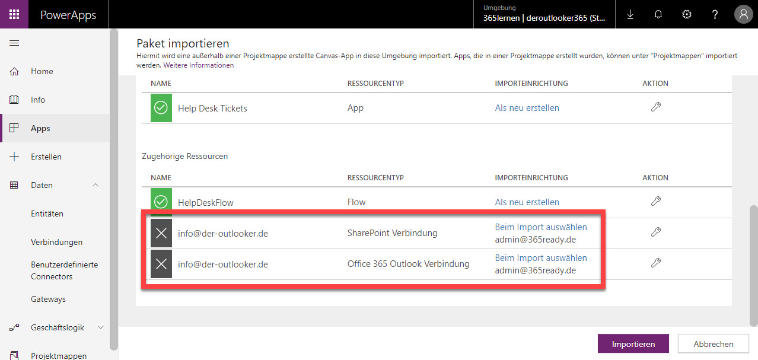Select Apps in the sidebar

[55, 128]
